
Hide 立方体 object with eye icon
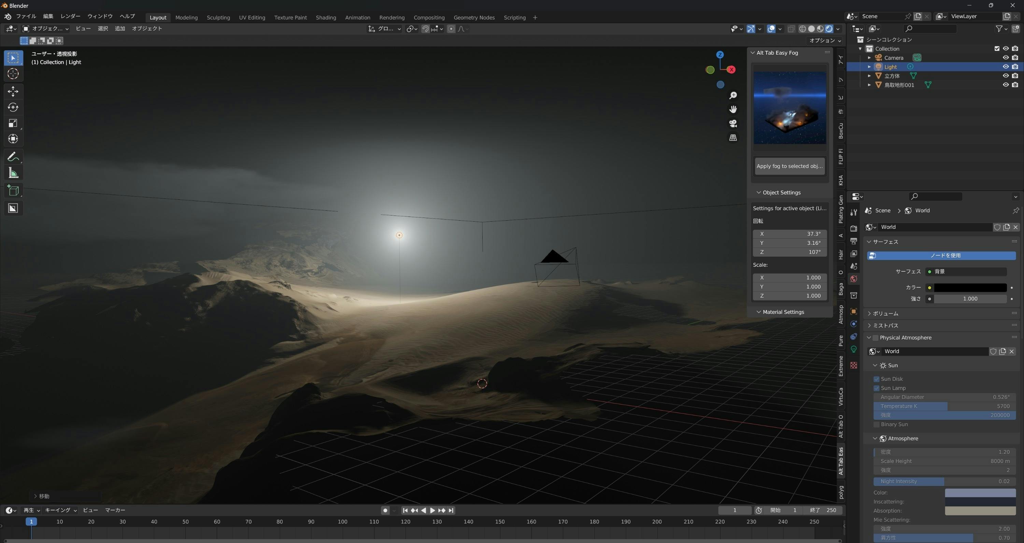pos(1005,75)
